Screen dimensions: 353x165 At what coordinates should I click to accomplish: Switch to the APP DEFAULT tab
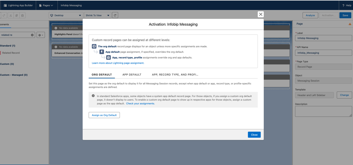pyautogui.click(x=132, y=74)
